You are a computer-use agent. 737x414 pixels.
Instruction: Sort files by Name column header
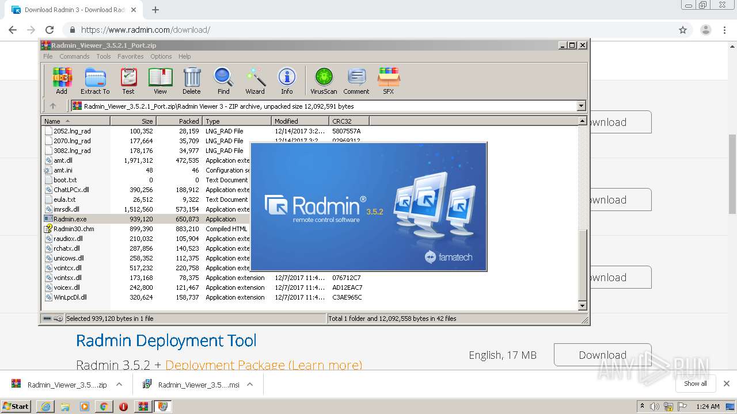[x=76, y=121]
